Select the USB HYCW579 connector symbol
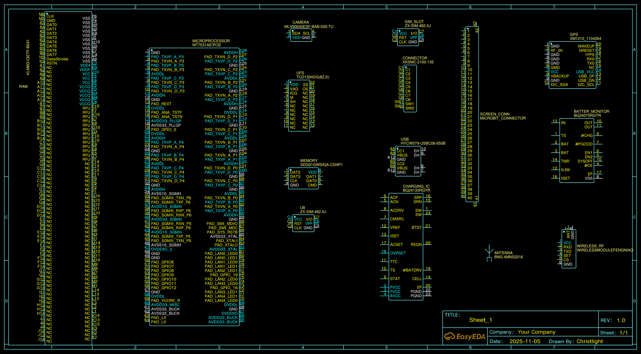Viewport: 641px width, 354px height. point(408,161)
